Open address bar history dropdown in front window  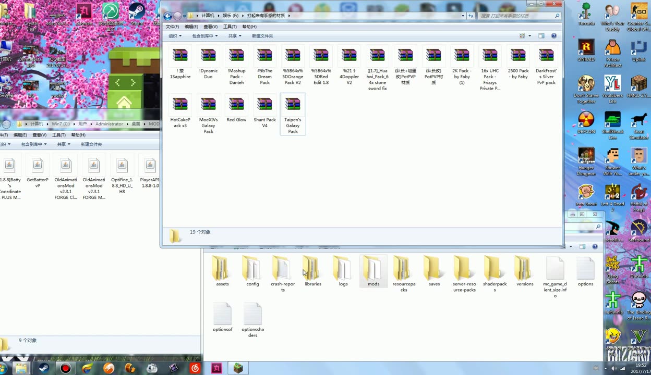(463, 16)
